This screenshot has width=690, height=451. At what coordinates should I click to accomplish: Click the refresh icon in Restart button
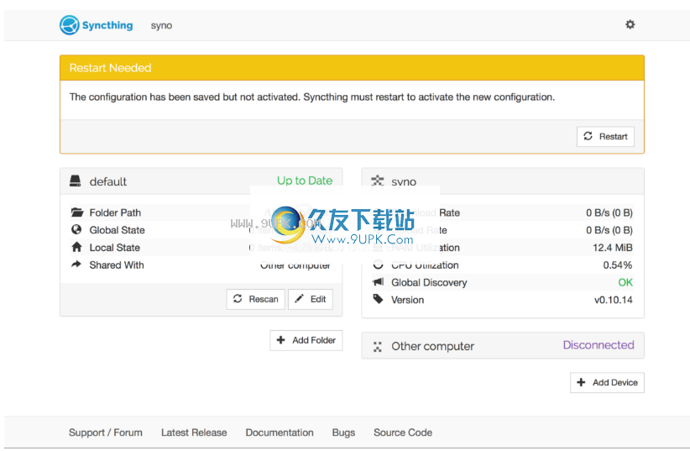pyautogui.click(x=588, y=136)
